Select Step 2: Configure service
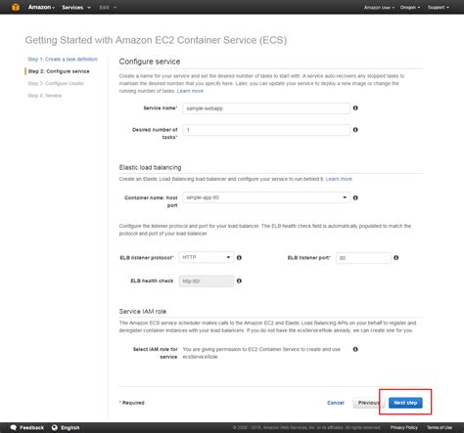Screen dimensions: 464x433 pos(59,71)
